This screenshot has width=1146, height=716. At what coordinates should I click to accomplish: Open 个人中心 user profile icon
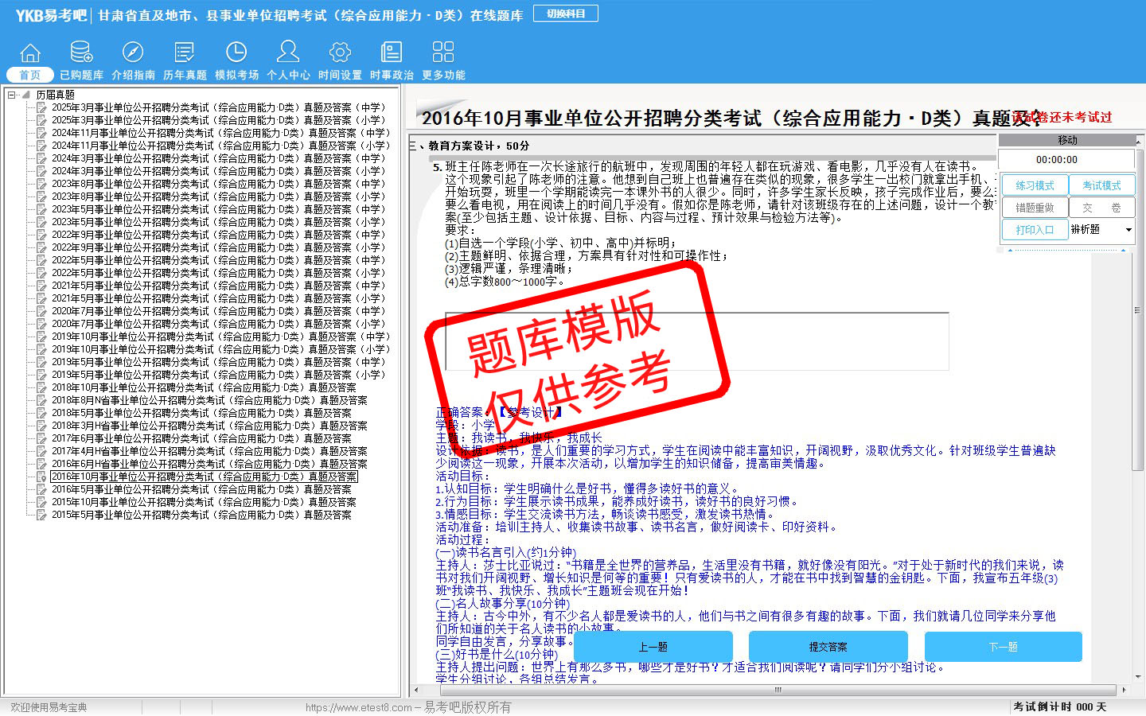(288, 54)
